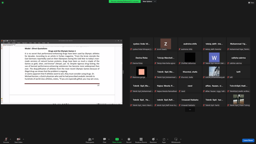Select the 'W' avatar tile of Wesam Zaki
256x144 pixels.
214,58
